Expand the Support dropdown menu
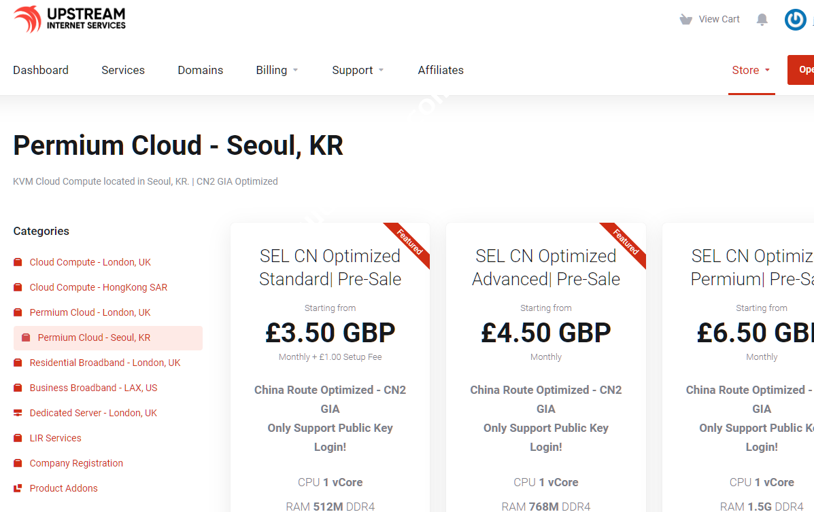This screenshot has width=814, height=512. tap(358, 70)
